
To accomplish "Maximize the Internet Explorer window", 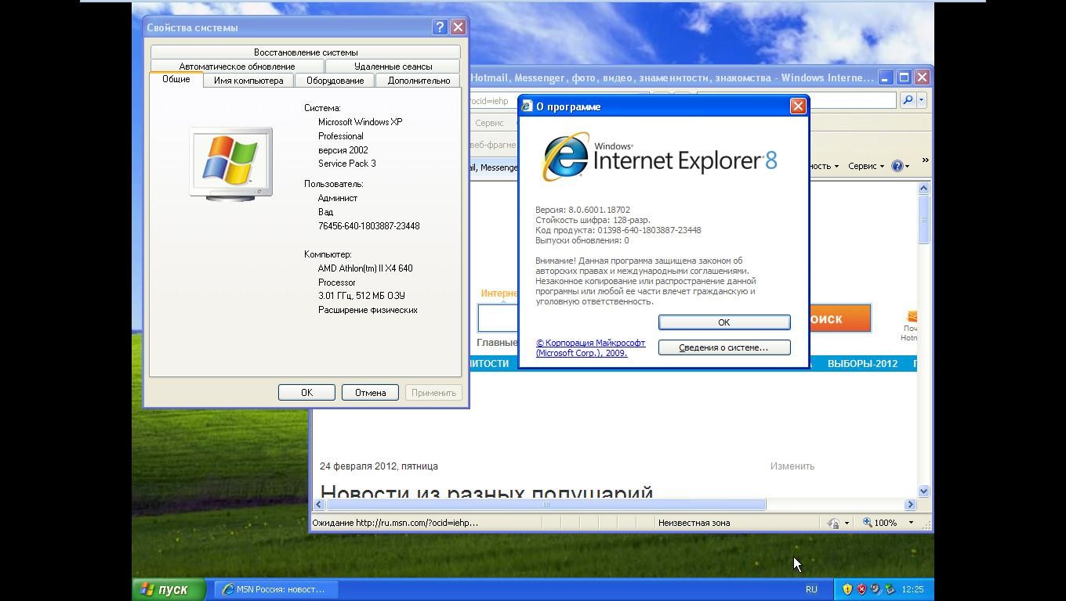I will coord(904,77).
